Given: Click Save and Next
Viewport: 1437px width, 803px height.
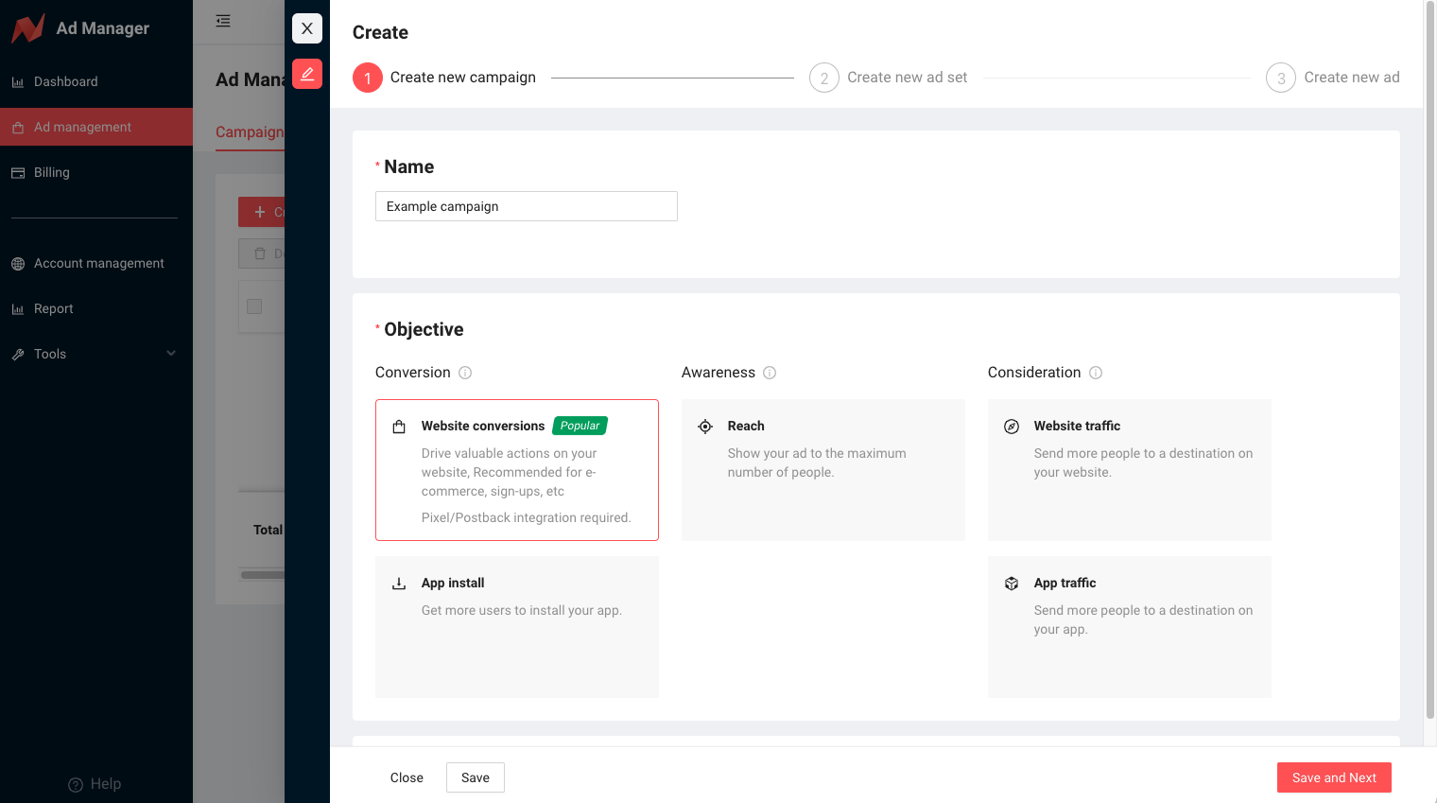Looking at the screenshot, I should 1334,777.
